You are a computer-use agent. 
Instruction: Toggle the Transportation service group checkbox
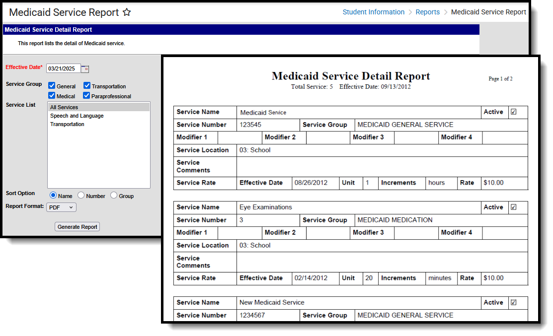pyautogui.click(x=87, y=85)
